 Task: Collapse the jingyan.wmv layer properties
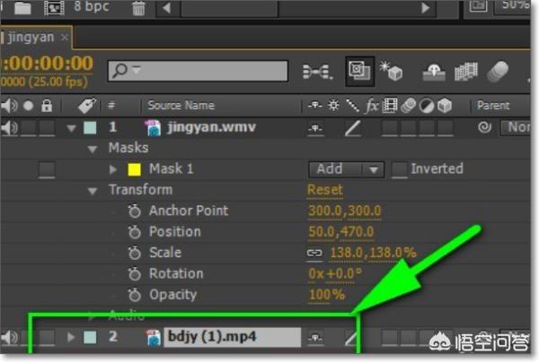coord(71,128)
